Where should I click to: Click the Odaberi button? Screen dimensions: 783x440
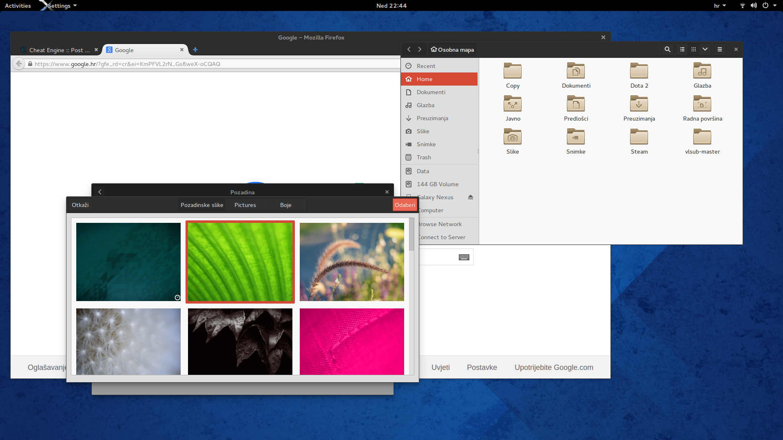coord(405,205)
